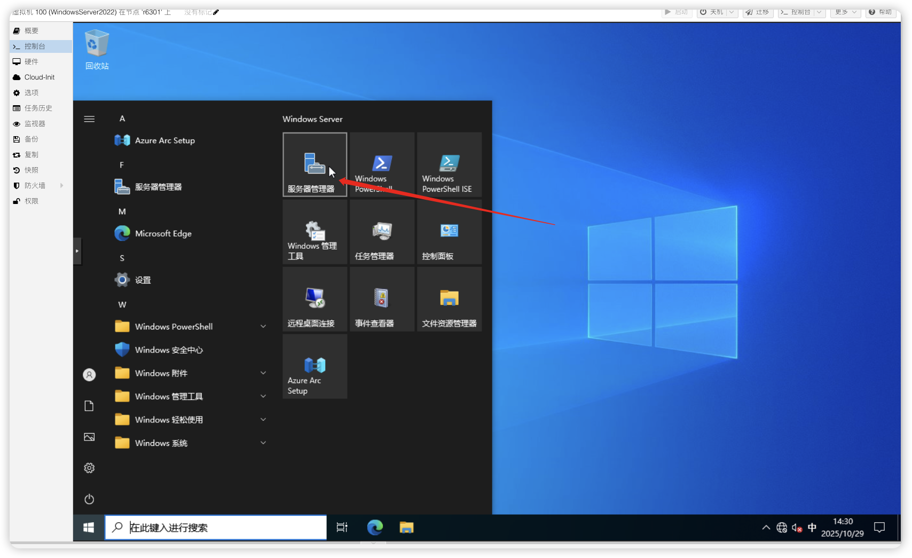Open the Server Manager tile

(315, 164)
